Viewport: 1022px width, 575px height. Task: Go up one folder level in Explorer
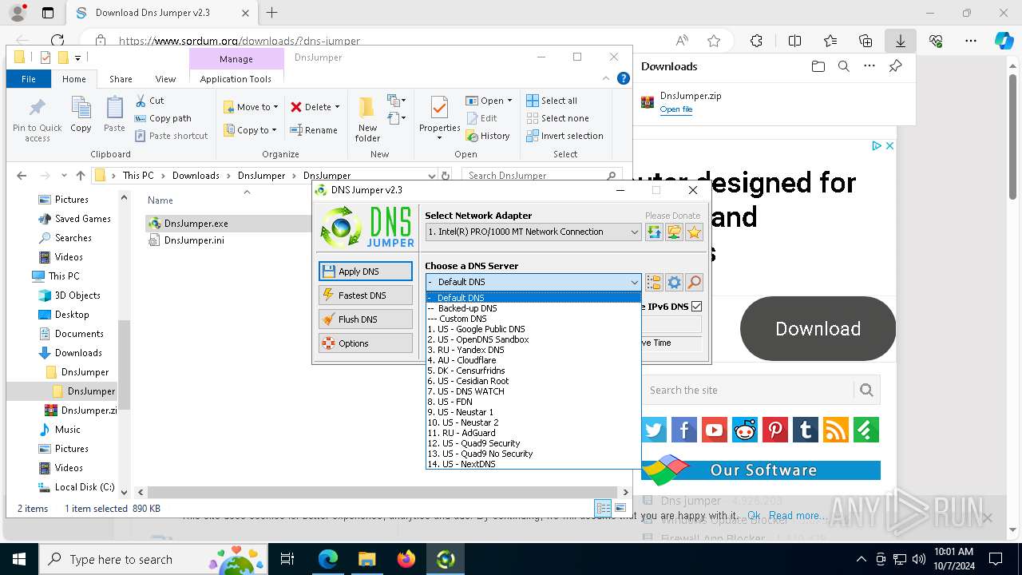pos(80,176)
